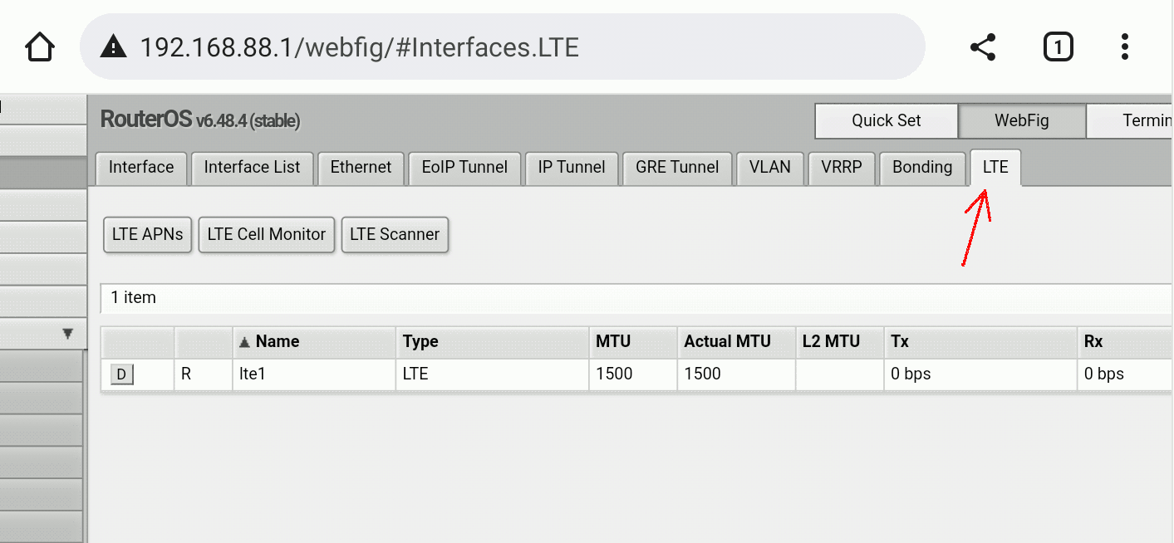Click the Quick Set button
The height and width of the screenshot is (543, 1174).
(x=886, y=121)
